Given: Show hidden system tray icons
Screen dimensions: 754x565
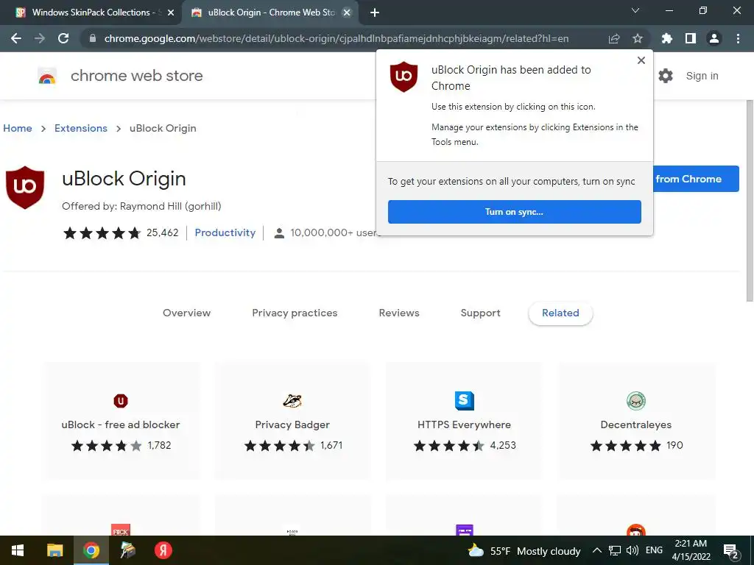Looking at the screenshot, I should [596, 550].
